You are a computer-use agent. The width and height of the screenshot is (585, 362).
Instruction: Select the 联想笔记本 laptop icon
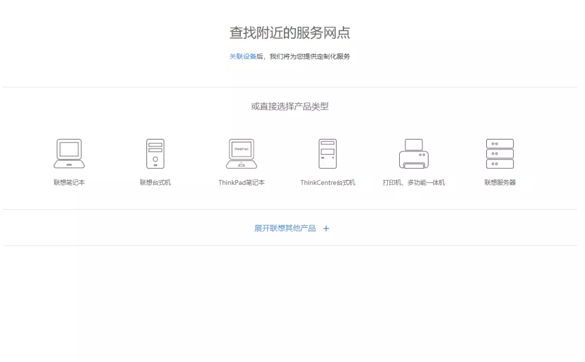pyautogui.click(x=69, y=153)
